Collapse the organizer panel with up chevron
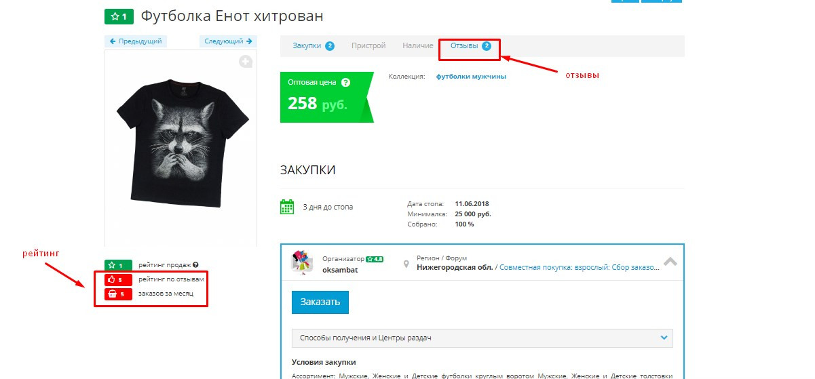Image resolution: width=815 pixels, height=379 pixels. [x=669, y=262]
